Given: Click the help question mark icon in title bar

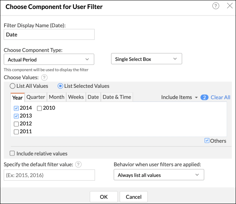Looking at the screenshot, I should [216, 6].
